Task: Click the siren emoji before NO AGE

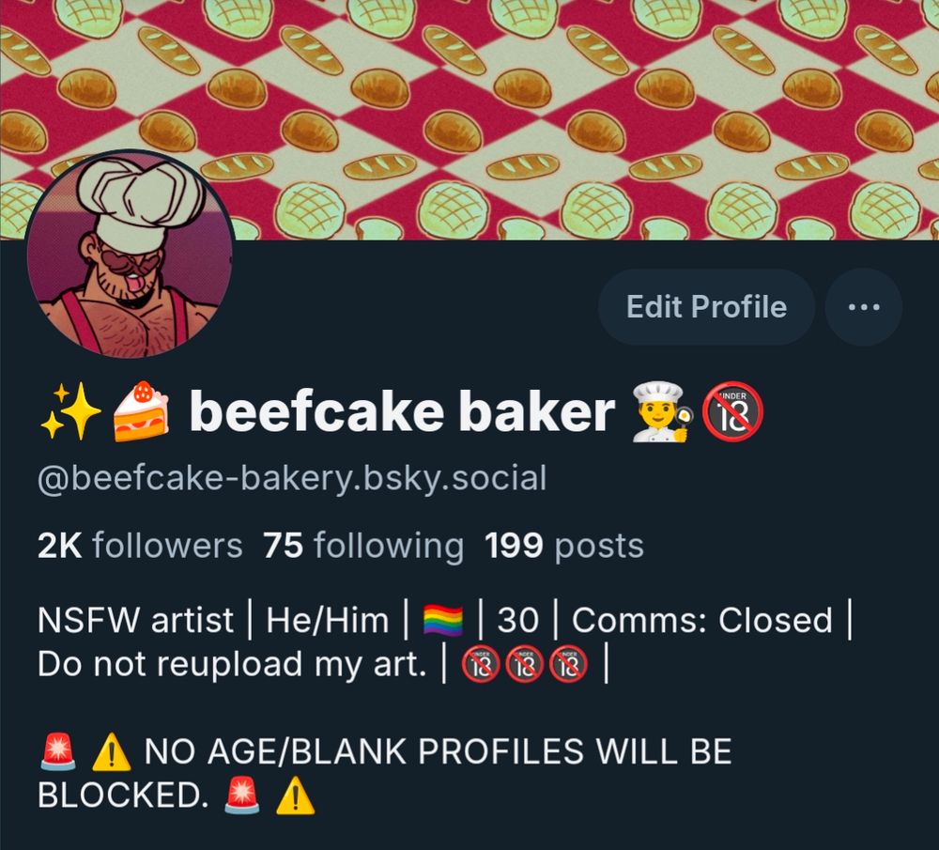Action: 58,751
